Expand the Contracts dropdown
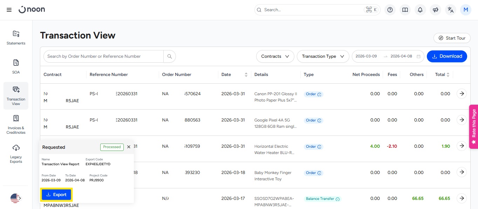Viewport: 478px width, 209px height. (275, 56)
